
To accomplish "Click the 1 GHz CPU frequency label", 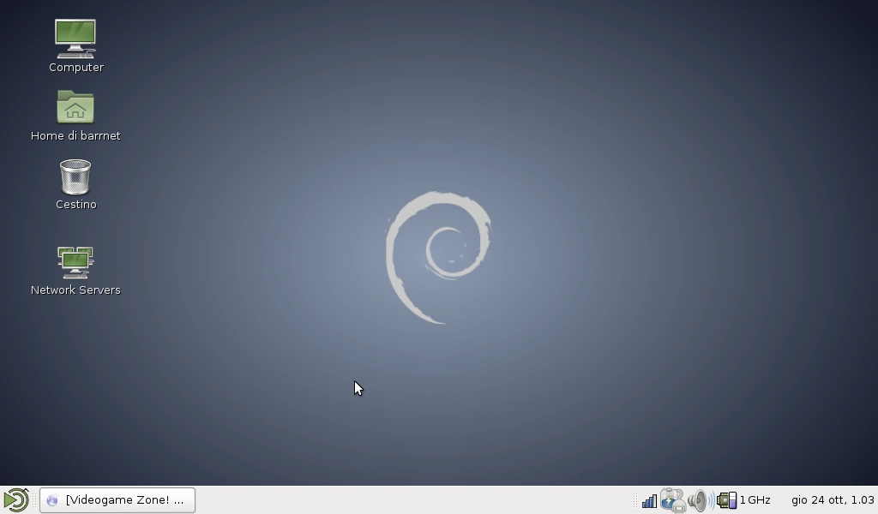I will (x=755, y=500).
